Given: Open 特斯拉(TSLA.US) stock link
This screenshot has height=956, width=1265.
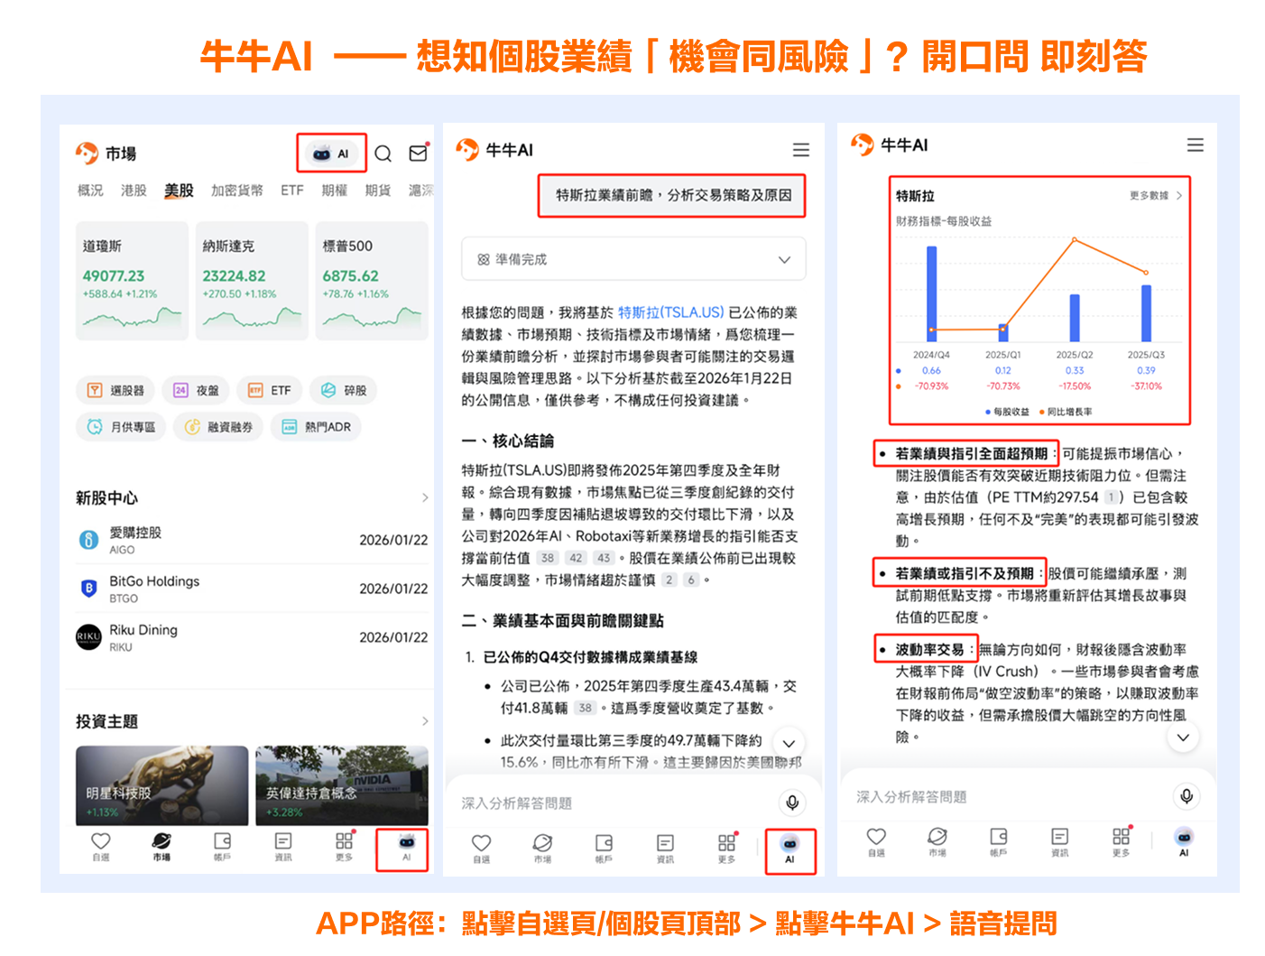Looking at the screenshot, I should click(x=670, y=312).
